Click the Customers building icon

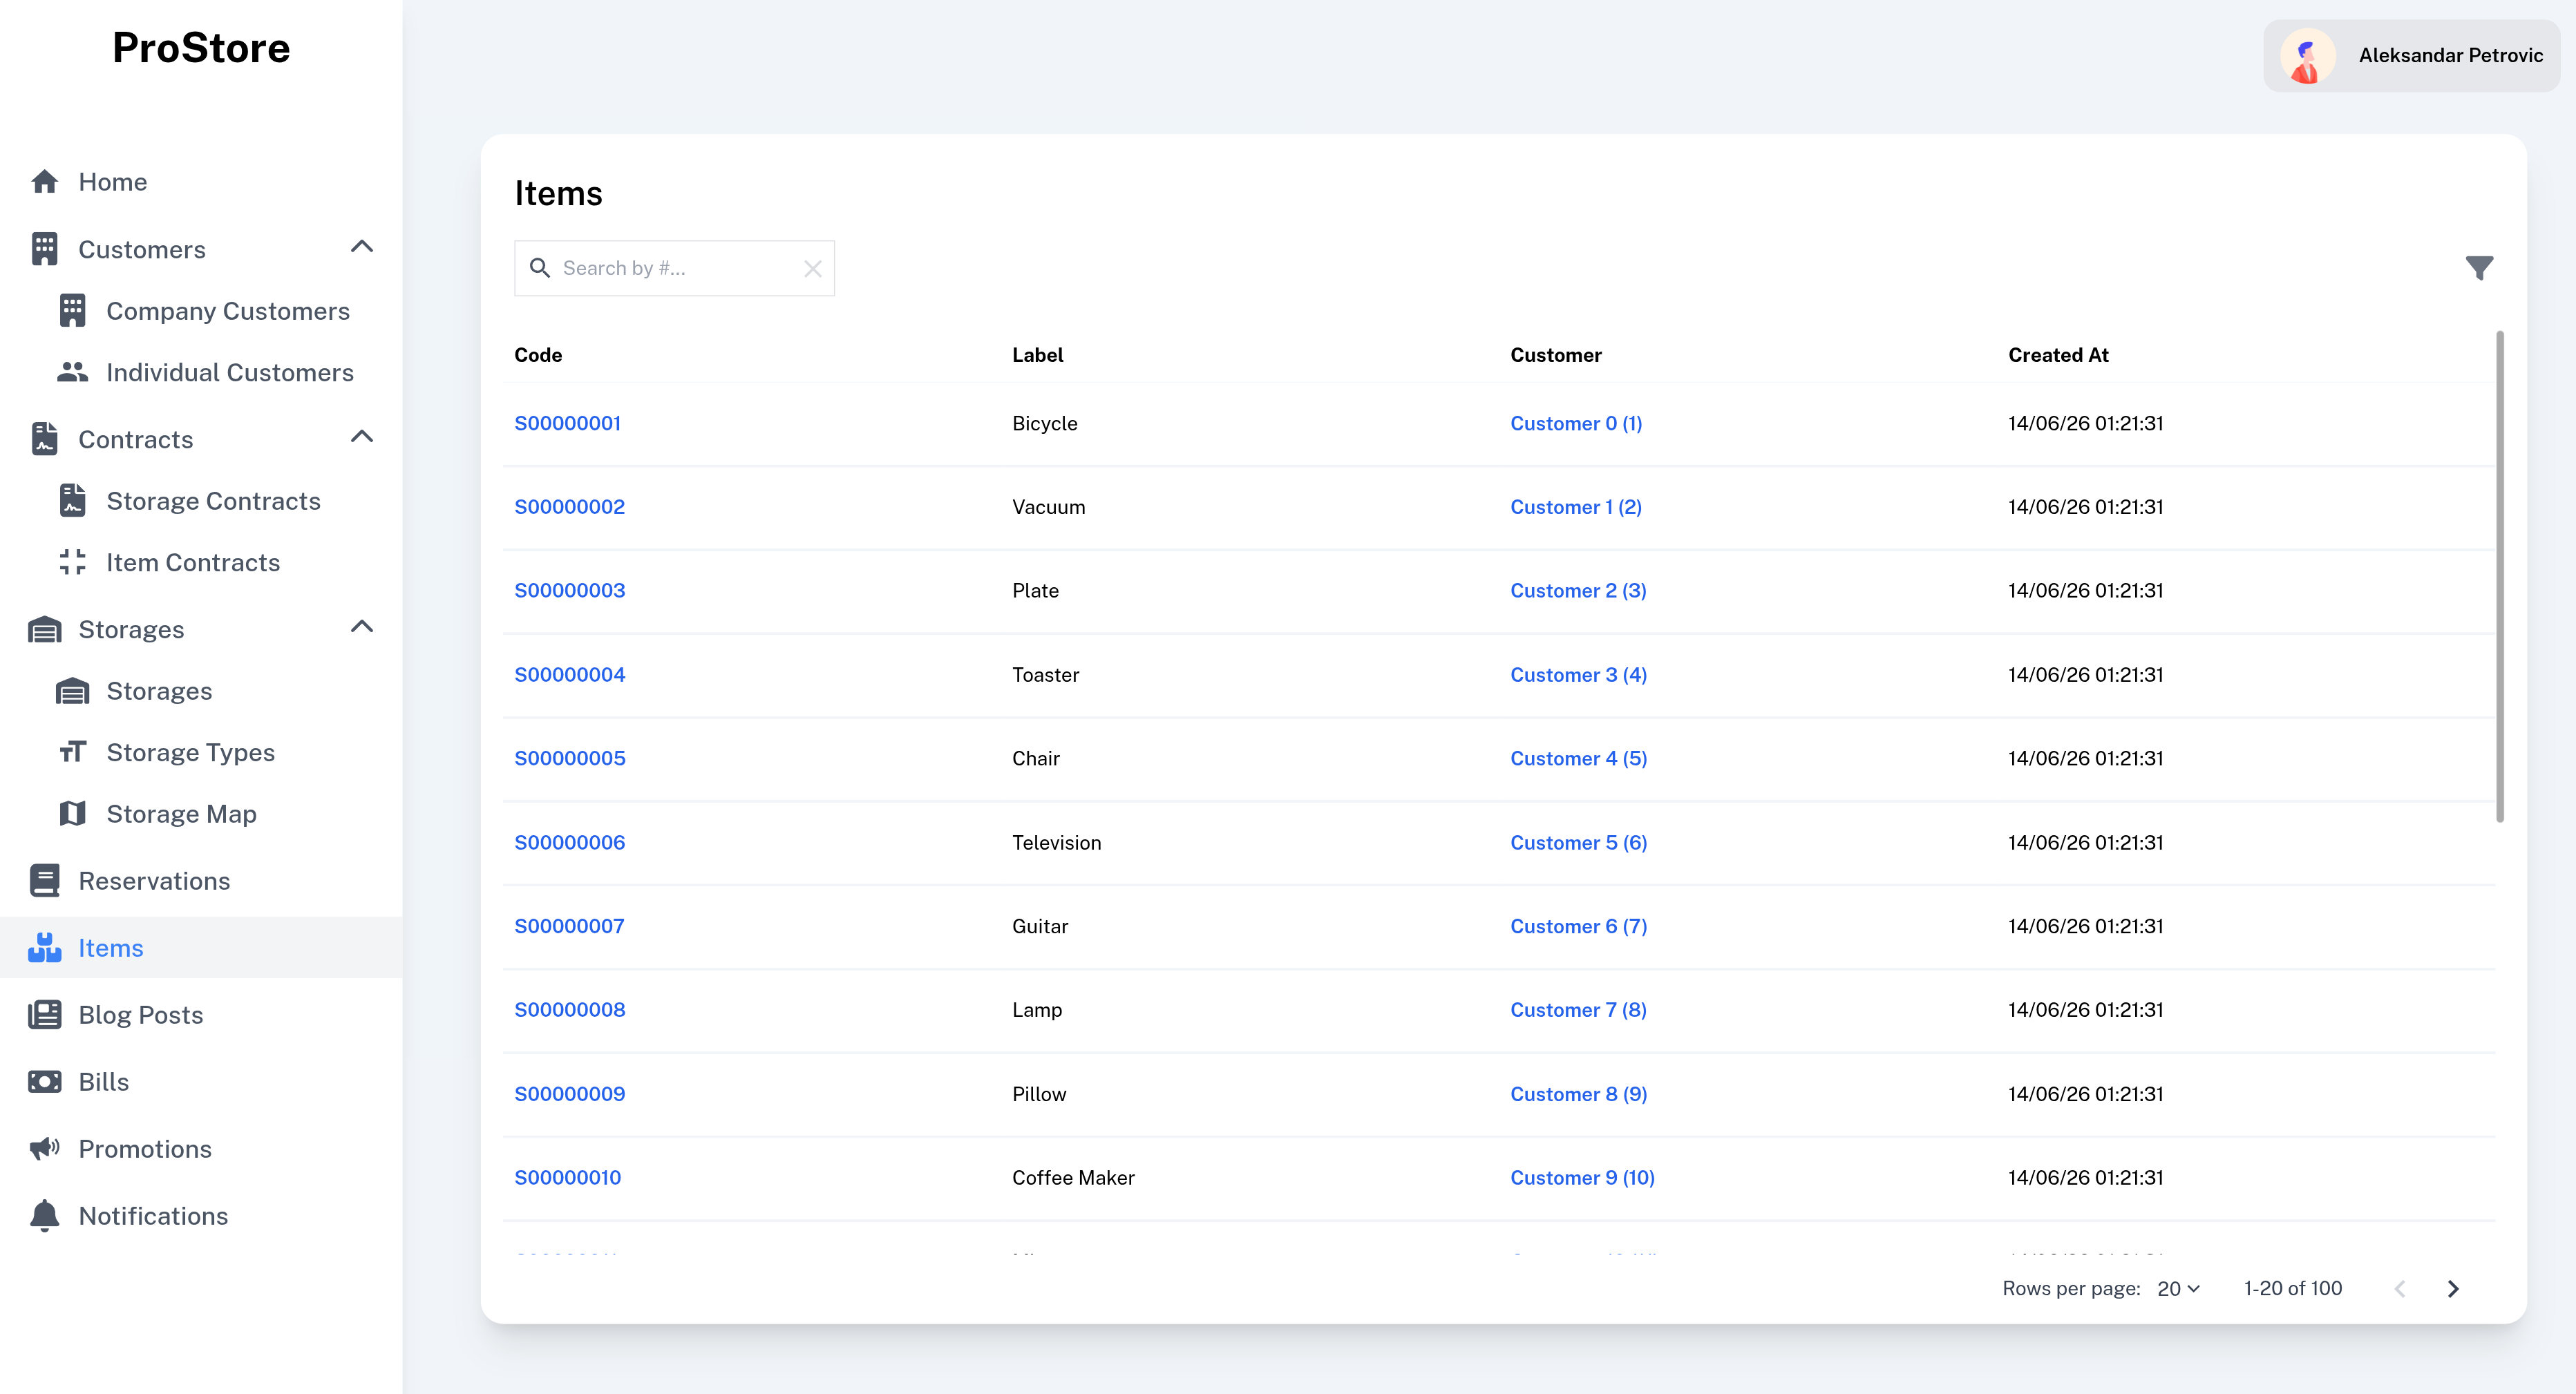44,249
